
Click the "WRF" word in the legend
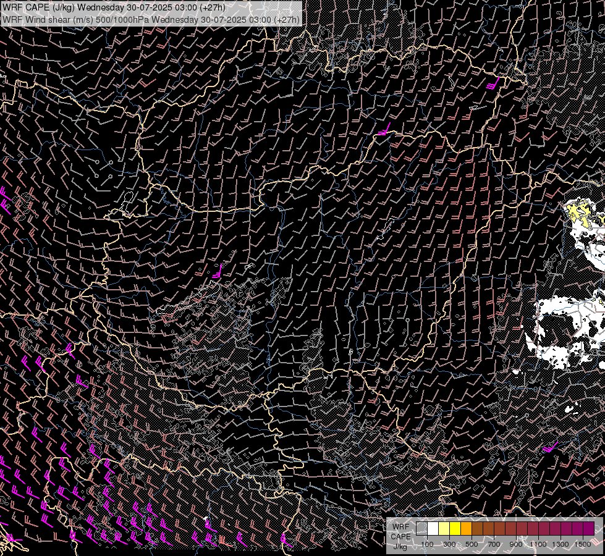400,527
